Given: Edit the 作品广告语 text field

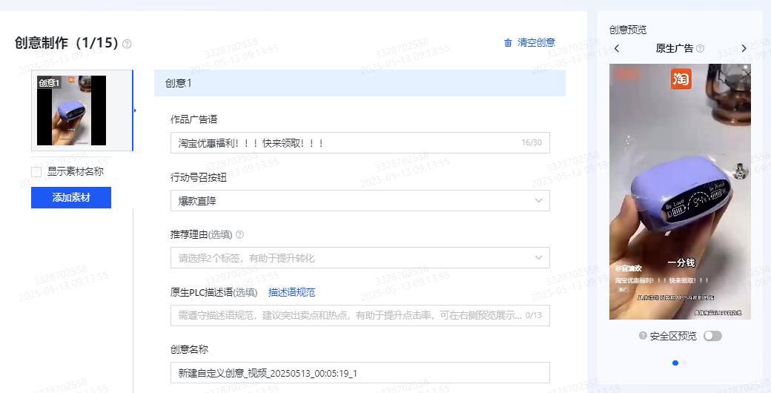Looking at the screenshot, I should point(360,142).
